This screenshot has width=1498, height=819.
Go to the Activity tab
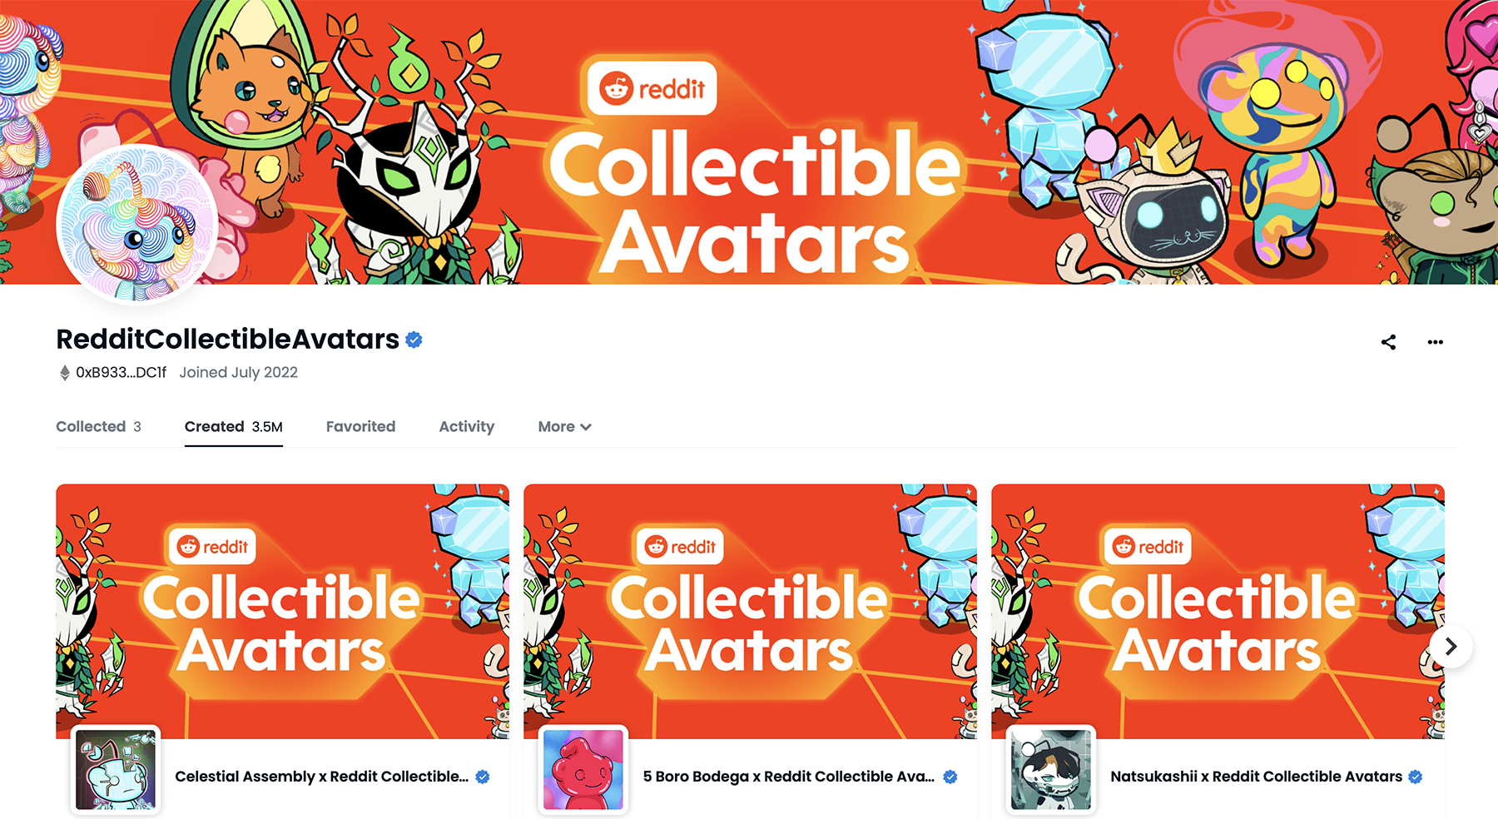(467, 426)
